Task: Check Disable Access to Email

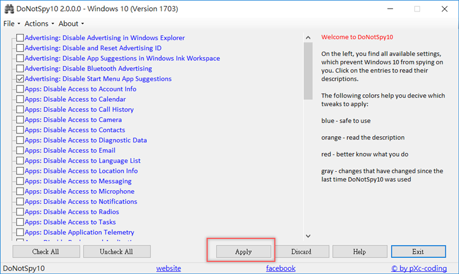Action: point(20,150)
